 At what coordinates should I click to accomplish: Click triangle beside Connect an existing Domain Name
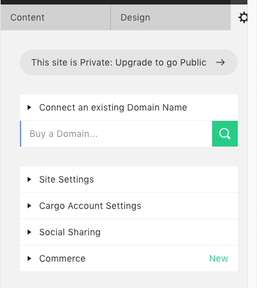(29, 107)
